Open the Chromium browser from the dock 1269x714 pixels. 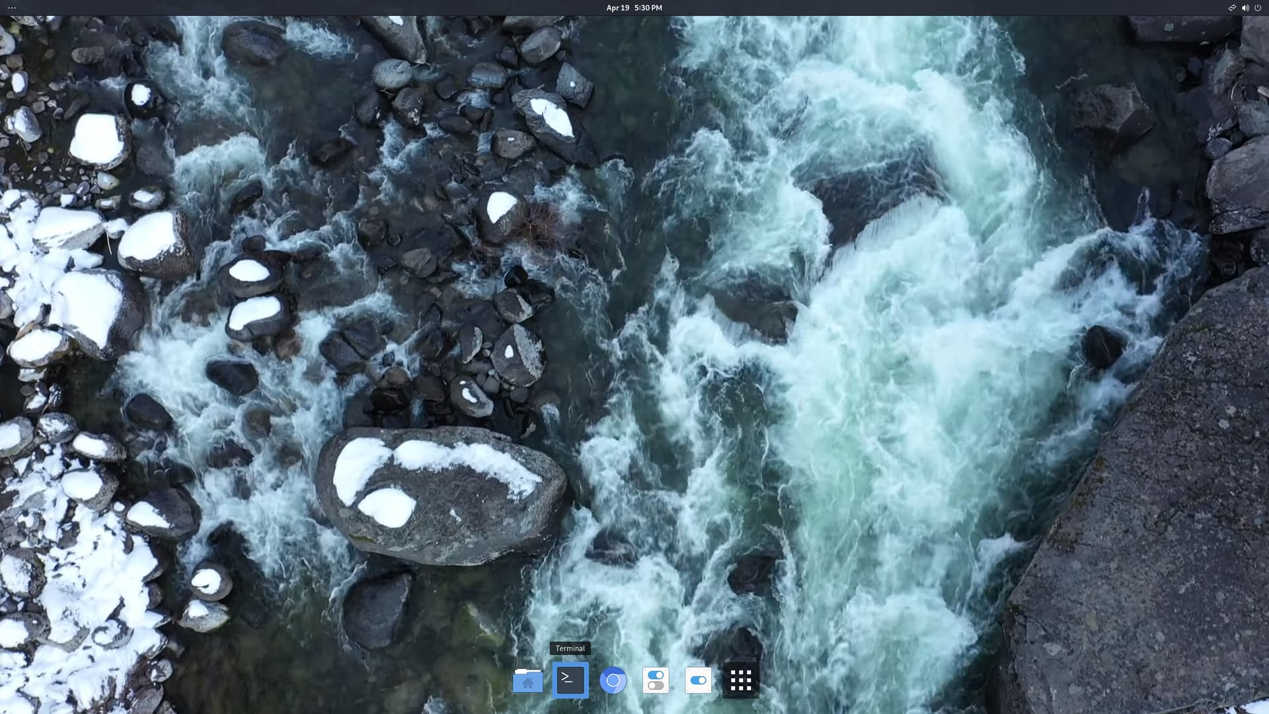tap(613, 680)
